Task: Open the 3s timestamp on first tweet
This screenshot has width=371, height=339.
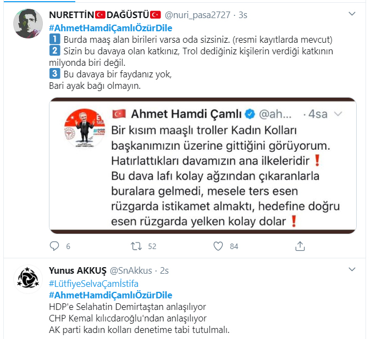Action: [x=243, y=15]
